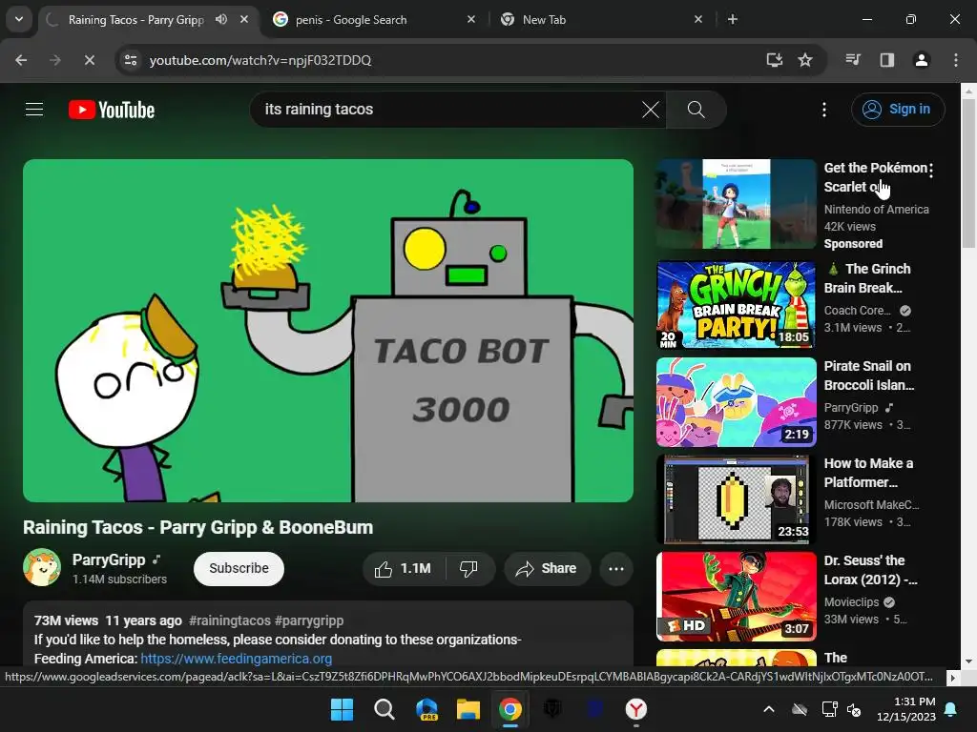Open a new browser tab with plus
Screen dimensions: 977x732
(x=733, y=19)
